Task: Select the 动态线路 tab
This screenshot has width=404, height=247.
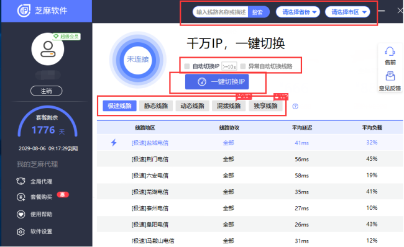Action: click(x=192, y=106)
